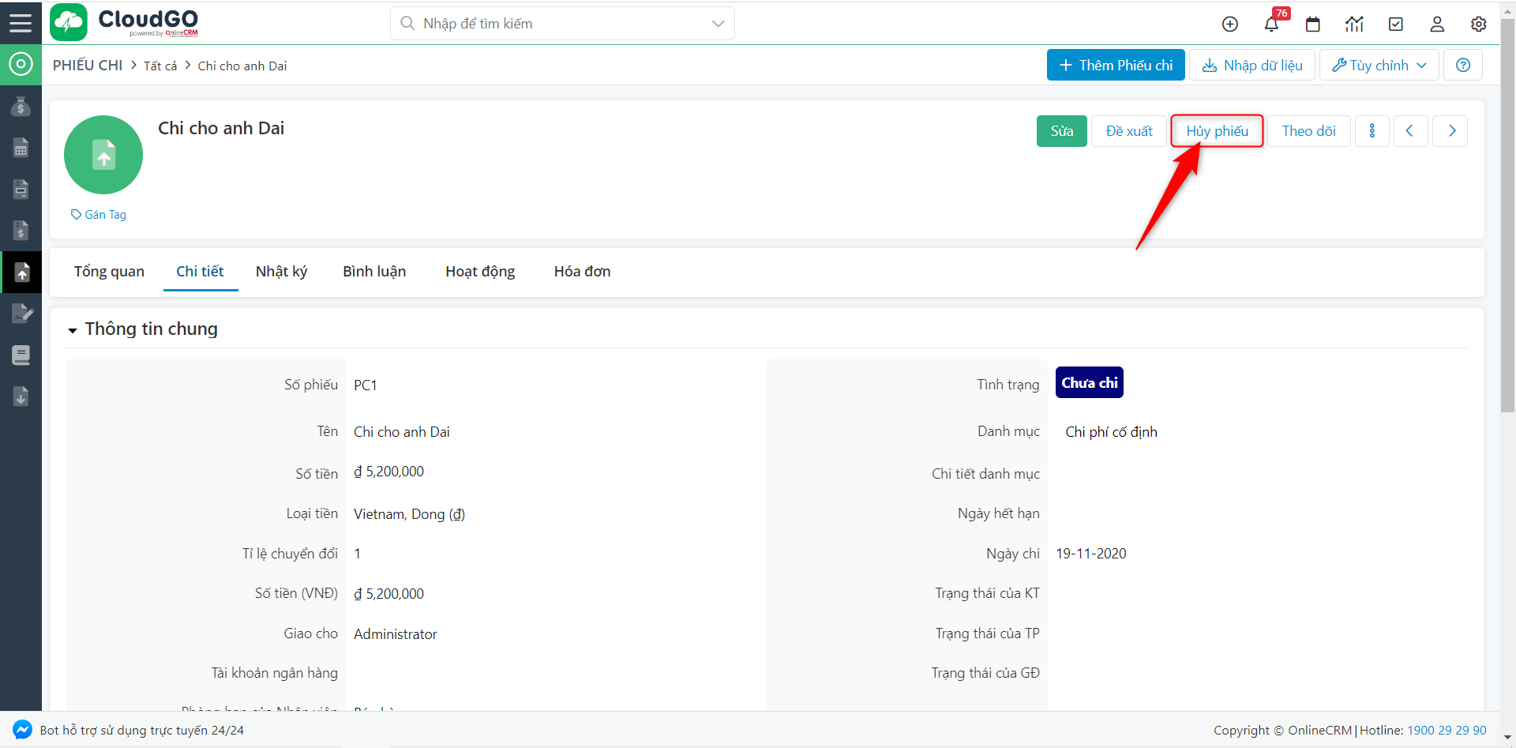This screenshot has height=748, width=1516.
Task: Expand the search box dropdown arrow
Action: (x=718, y=24)
